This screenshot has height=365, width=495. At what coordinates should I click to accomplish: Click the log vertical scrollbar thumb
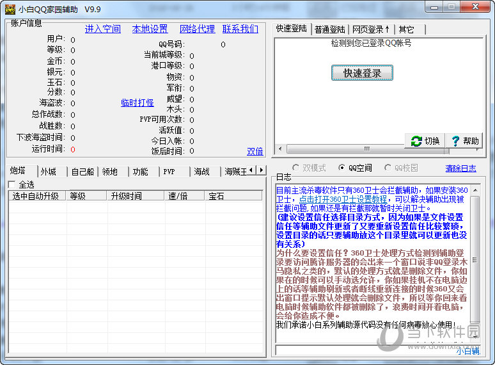click(475, 260)
